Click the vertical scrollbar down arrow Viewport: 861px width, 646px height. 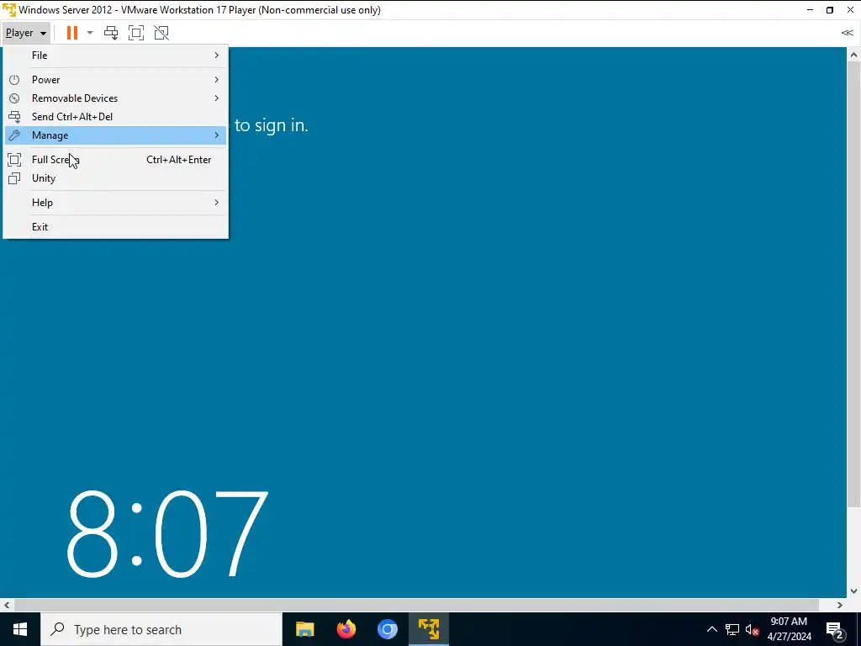tap(853, 591)
